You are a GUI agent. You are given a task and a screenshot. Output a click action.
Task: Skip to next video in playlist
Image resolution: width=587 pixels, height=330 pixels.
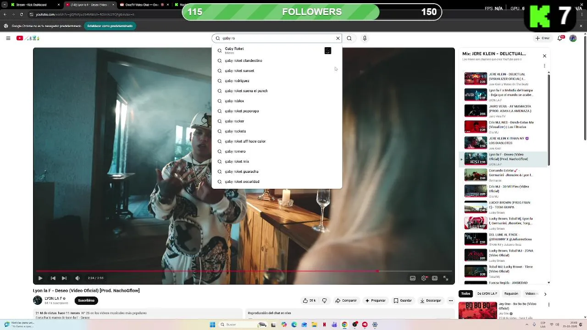coord(64,278)
